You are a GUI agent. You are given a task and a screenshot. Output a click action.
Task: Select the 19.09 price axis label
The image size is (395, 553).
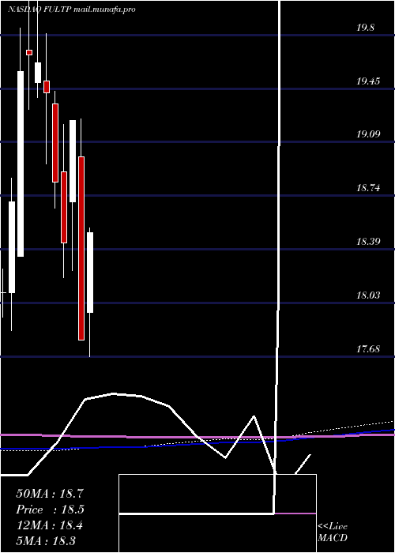tap(368, 134)
